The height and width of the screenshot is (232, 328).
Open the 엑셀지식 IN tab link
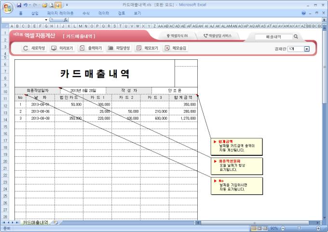(177, 36)
